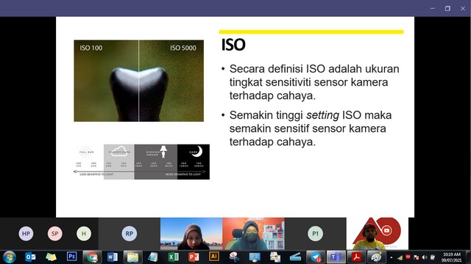
Task: Open the clock showing 10:19 AM
Action: point(451,257)
